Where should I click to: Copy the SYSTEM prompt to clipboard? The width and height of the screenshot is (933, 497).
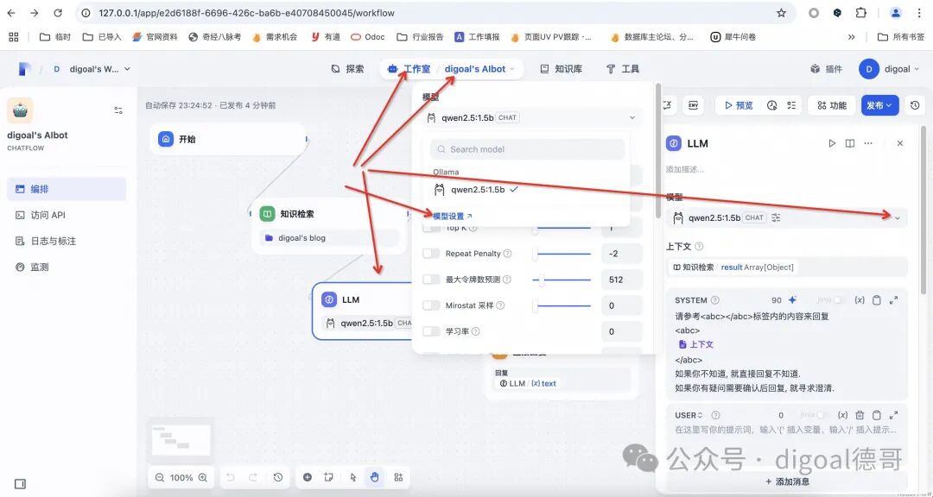click(876, 300)
